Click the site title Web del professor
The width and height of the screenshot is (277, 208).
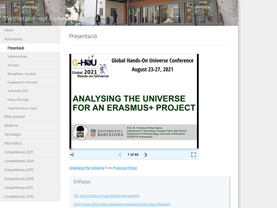44,18
